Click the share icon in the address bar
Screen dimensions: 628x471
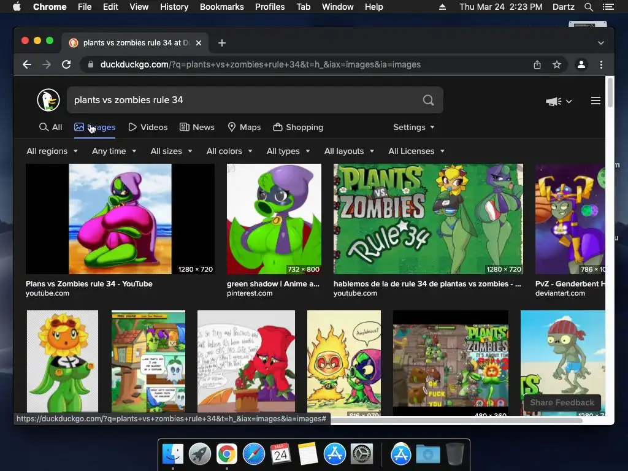(x=537, y=64)
